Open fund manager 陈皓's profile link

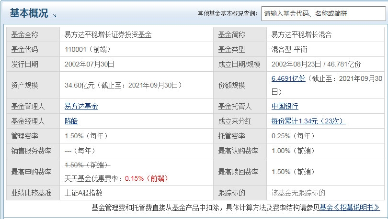tap(71, 121)
